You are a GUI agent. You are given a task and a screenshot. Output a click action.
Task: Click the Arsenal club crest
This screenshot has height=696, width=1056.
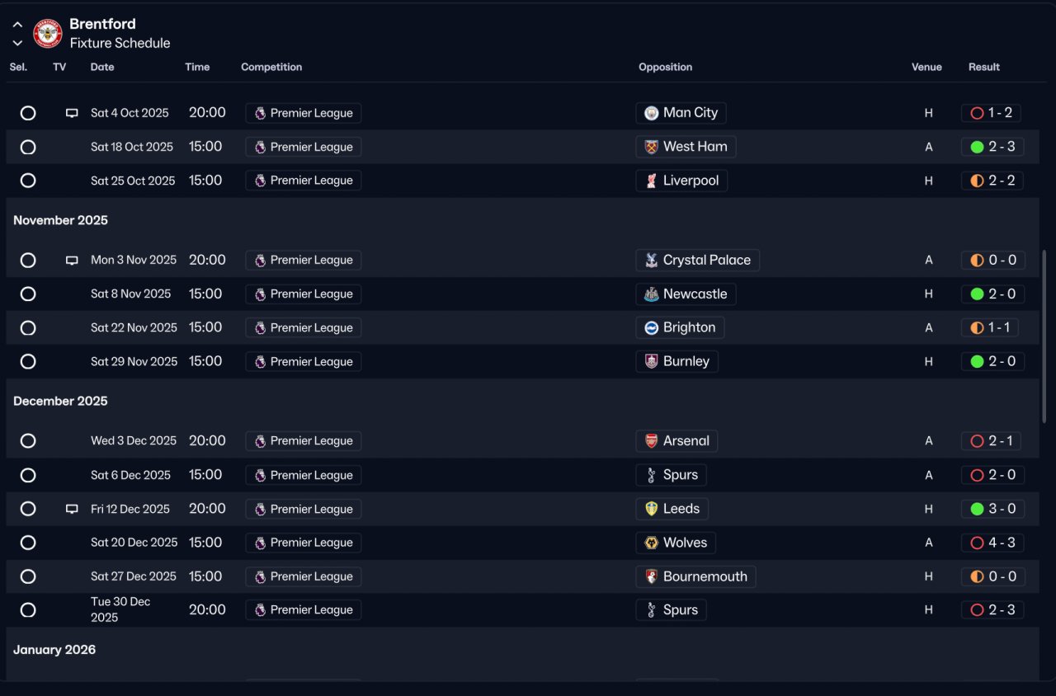652,441
